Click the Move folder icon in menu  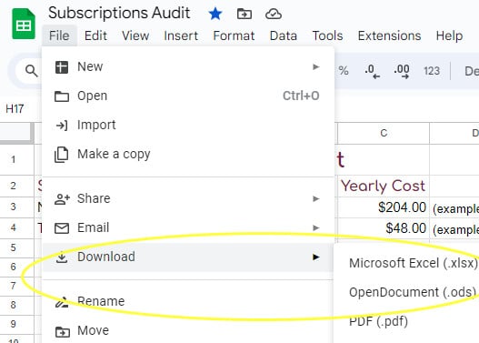pyautogui.click(x=62, y=331)
